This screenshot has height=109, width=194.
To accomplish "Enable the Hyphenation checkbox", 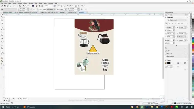I will pos(166,56).
